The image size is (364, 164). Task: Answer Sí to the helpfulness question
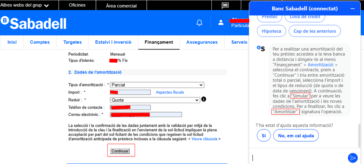pyautogui.click(x=264, y=136)
